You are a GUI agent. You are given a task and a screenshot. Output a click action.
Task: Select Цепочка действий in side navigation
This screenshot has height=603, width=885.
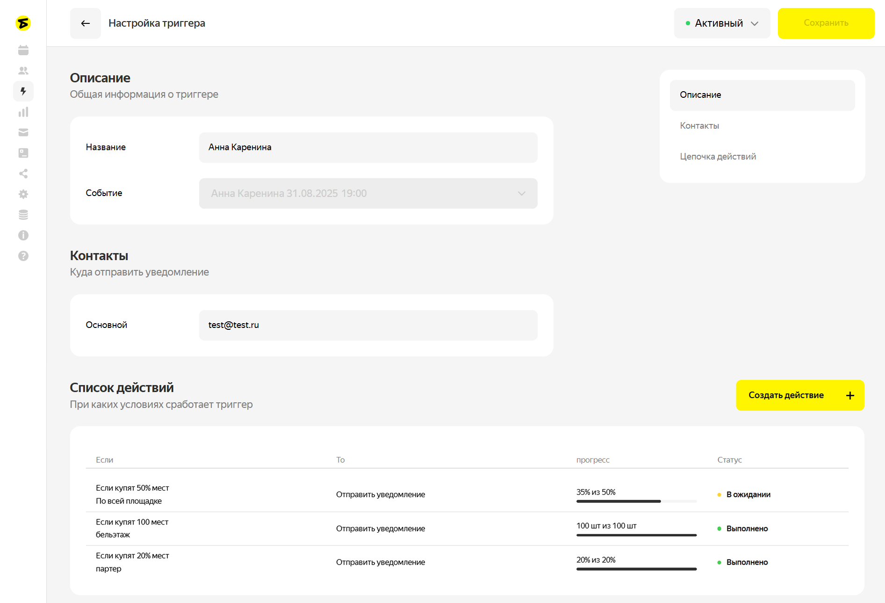[x=718, y=156]
